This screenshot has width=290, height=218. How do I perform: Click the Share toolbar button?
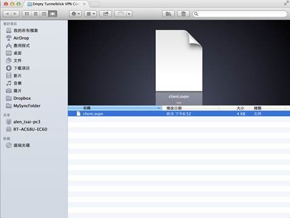pyautogui.click(x=106, y=14)
